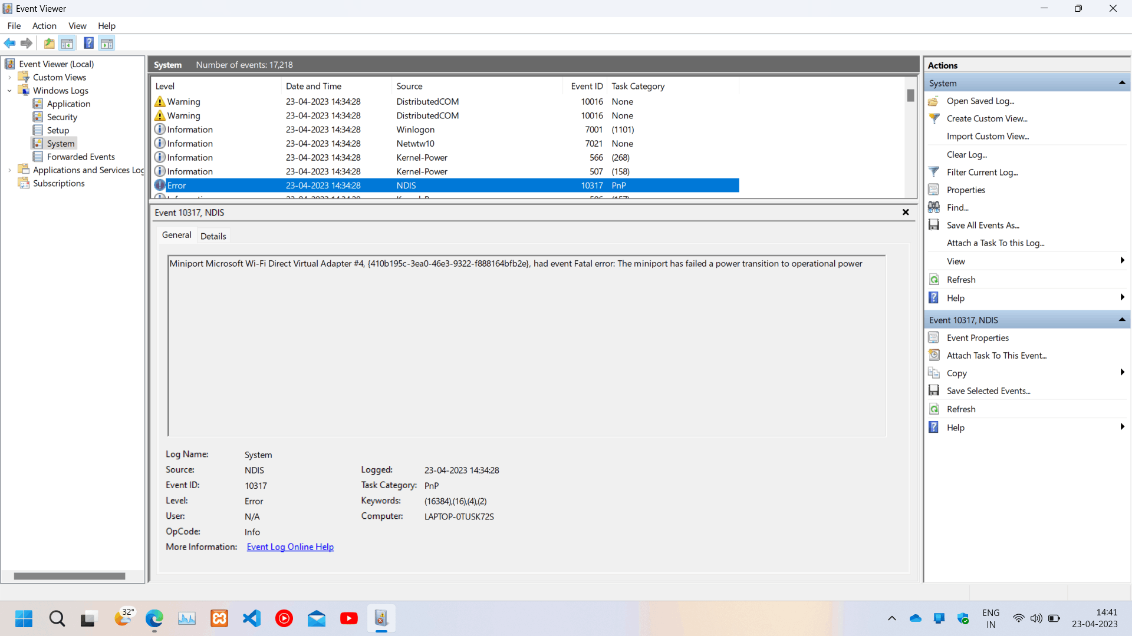This screenshot has height=636, width=1132.
Task: Open the Action menu
Action: pos(44,25)
